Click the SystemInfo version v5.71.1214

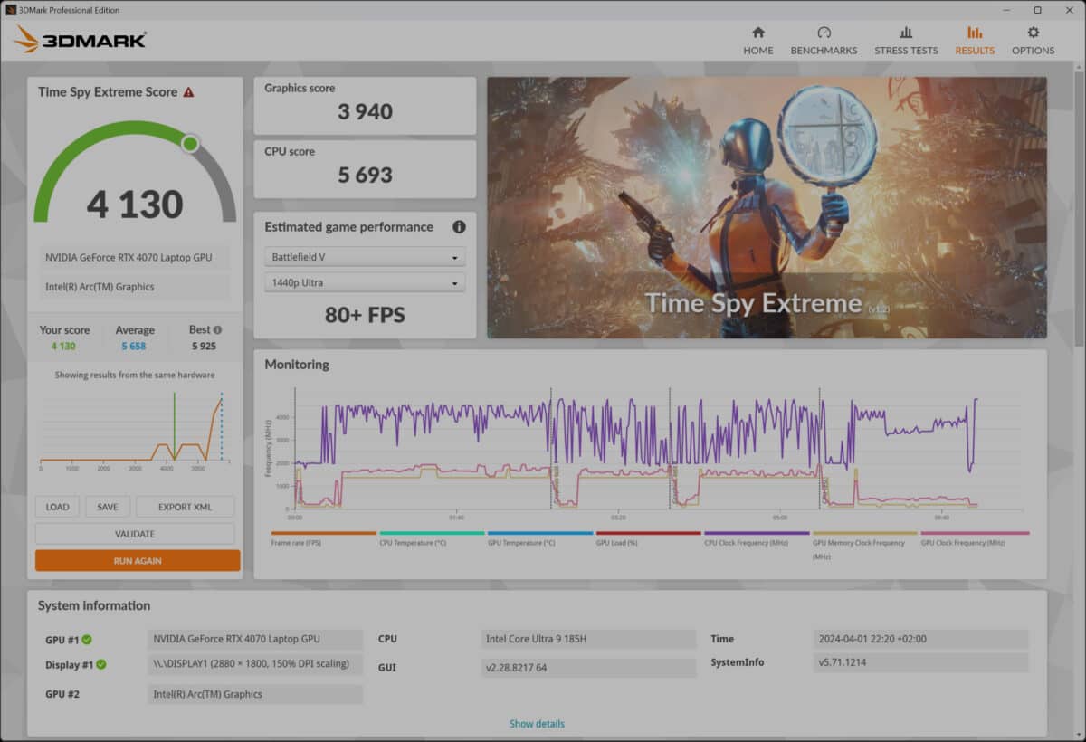pyautogui.click(x=920, y=662)
